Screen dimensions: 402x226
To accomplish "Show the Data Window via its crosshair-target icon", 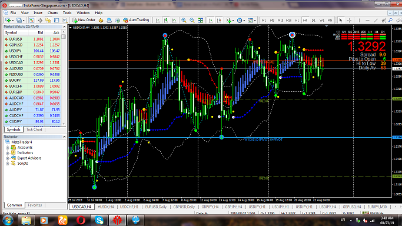I will (40, 20).
